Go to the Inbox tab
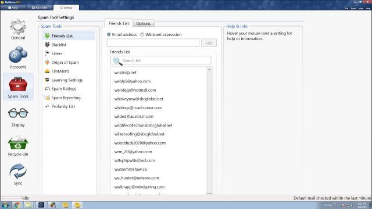Viewport: 372px width, 209px height. tap(13, 8)
